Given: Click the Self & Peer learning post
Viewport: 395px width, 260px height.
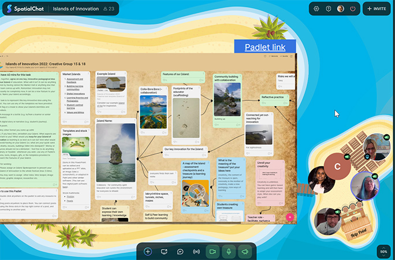Looking at the screenshot, I should click(x=158, y=217).
